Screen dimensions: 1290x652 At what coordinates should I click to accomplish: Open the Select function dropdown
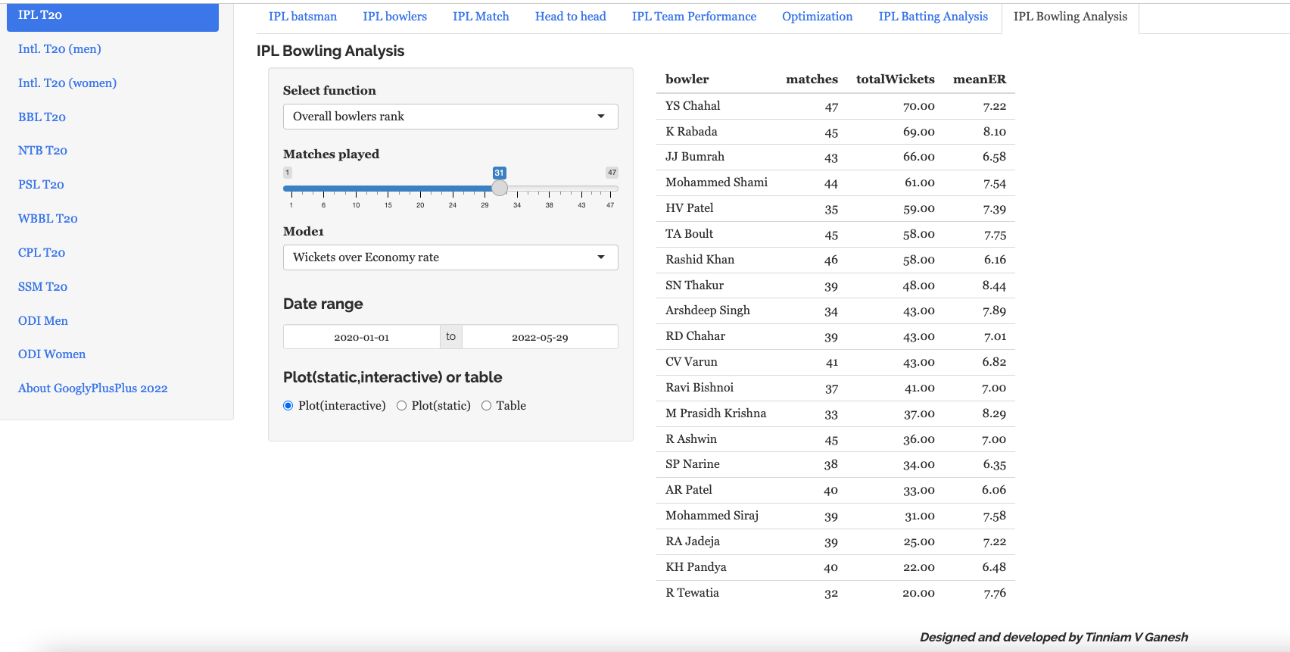coord(450,117)
